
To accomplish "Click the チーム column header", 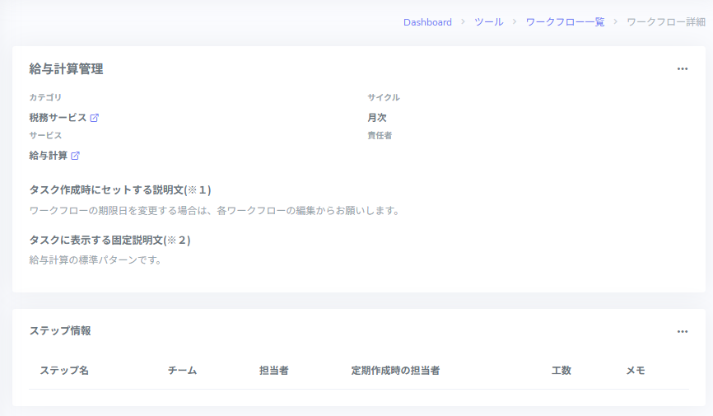I will tap(182, 371).
